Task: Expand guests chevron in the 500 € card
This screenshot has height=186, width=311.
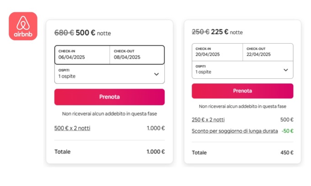Action: point(156,74)
